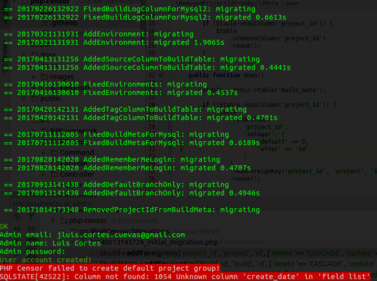The image size is (377, 281).
Task: Click the preview icon beside rerun button
Action: pyautogui.click(x=31, y=228)
